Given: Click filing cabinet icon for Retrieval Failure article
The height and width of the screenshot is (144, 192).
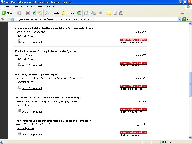Looking at the screenshot, I should (x=19, y=64).
